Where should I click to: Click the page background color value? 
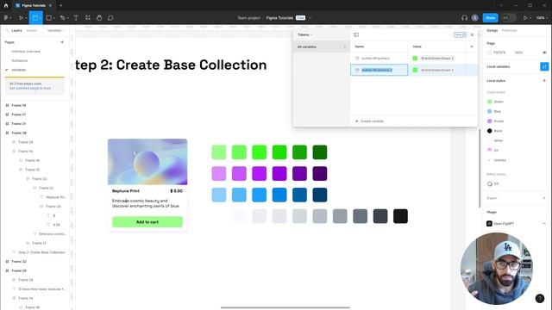click(499, 53)
